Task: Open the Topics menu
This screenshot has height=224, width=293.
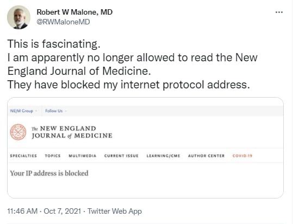Action: tap(53, 156)
